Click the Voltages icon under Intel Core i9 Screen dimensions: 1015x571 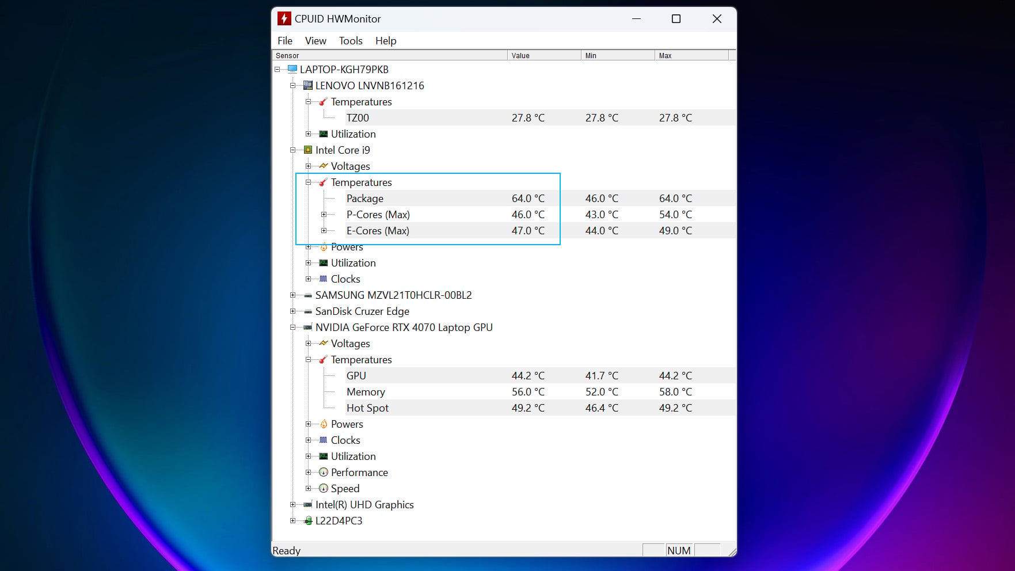(x=324, y=166)
